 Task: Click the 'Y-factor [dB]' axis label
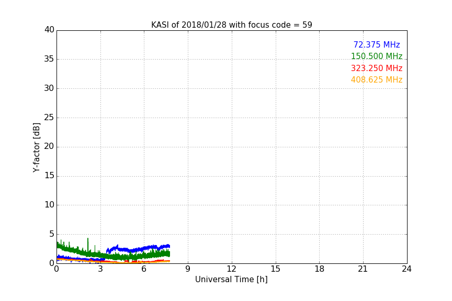coord(36,147)
